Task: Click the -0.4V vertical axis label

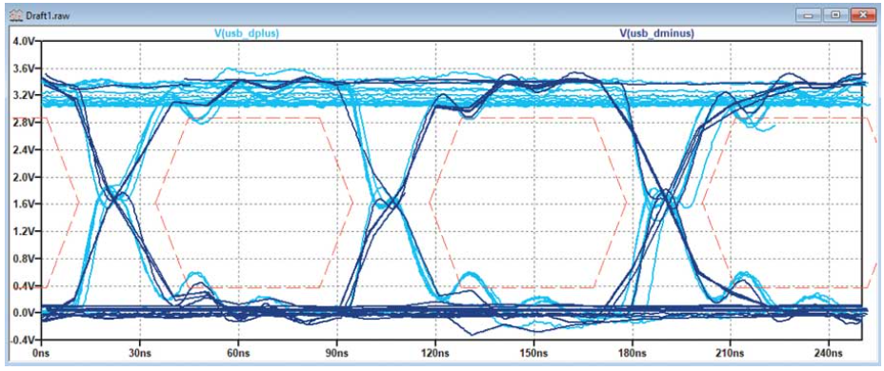Action: click(x=23, y=340)
